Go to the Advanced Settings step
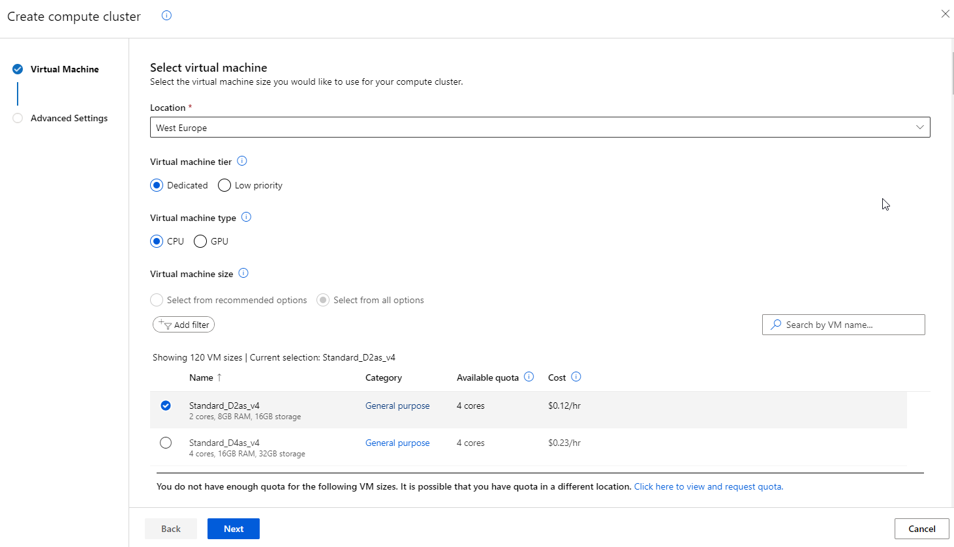The image size is (954, 547). pos(69,118)
